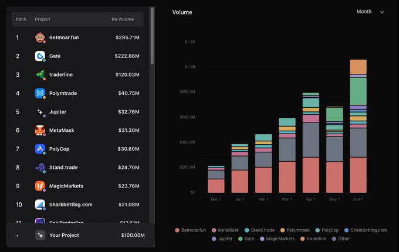Click the Polymtrade blue logo icon
The width and height of the screenshot is (399, 252).
[x=40, y=93]
